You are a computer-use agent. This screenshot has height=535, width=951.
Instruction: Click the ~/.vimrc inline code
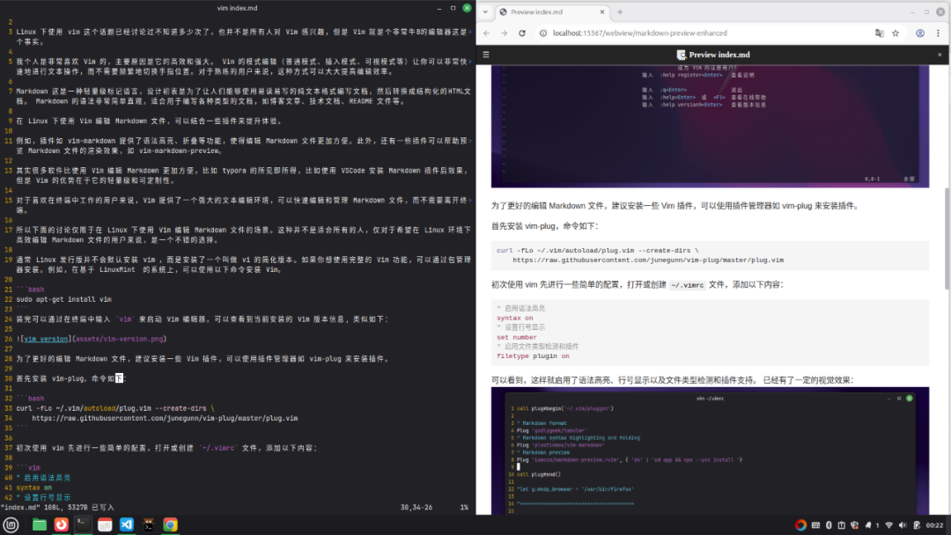point(687,285)
